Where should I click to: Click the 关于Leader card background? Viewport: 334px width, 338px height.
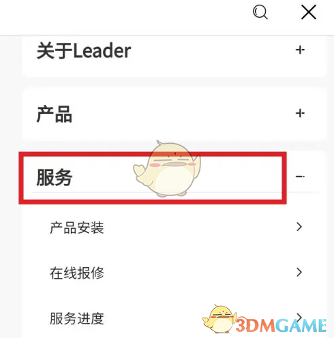[x=174, y=57]
